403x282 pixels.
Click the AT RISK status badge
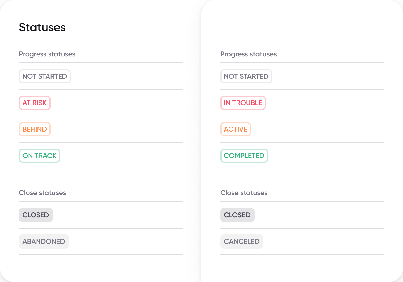34,103
